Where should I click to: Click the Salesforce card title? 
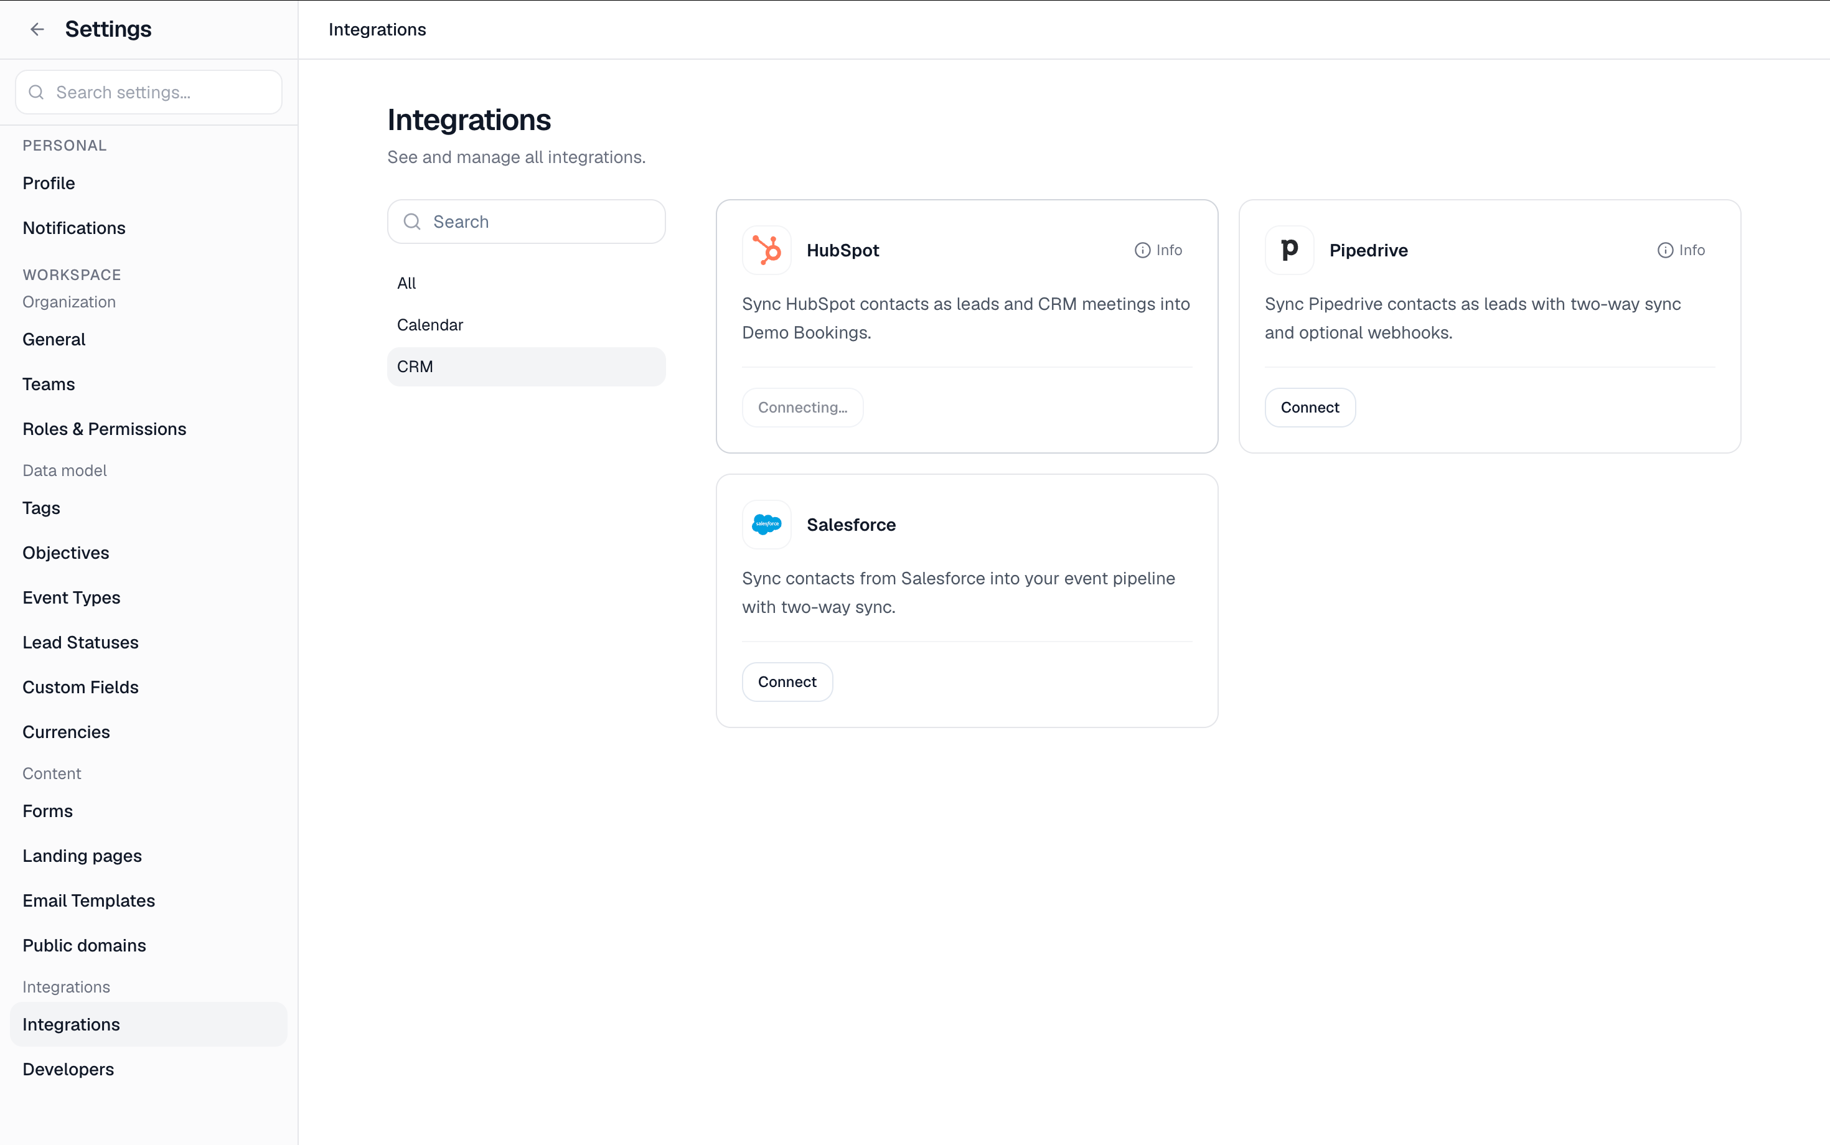tap(851, 524)
